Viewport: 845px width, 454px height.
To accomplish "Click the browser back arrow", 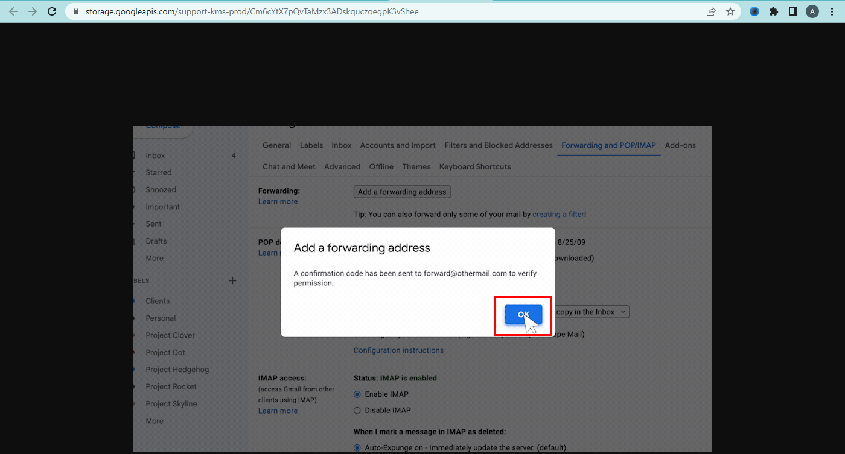I will tap(13, 11).
